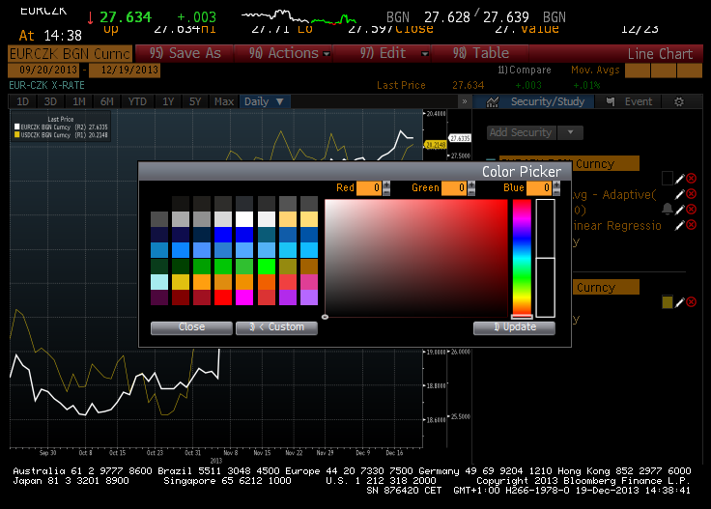Pick the pure white palette swatch
Screen dimensions: 711x509
244,219
